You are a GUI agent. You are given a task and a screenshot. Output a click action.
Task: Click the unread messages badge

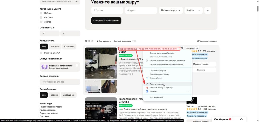point(230,119)
